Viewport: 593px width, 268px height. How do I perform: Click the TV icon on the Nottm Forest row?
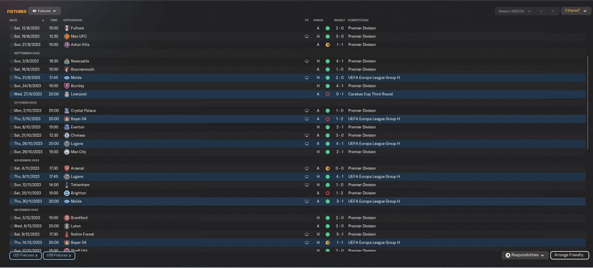pos(306,235)
